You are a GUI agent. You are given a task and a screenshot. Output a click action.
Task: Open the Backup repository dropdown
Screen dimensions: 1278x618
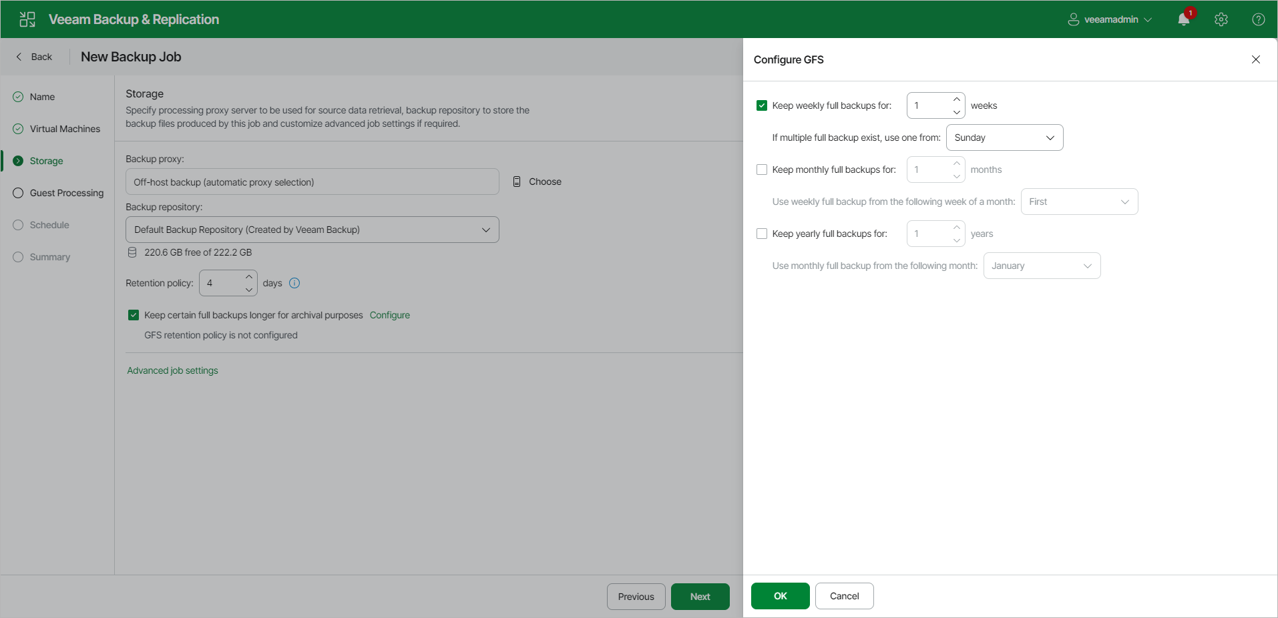(312, 230)
